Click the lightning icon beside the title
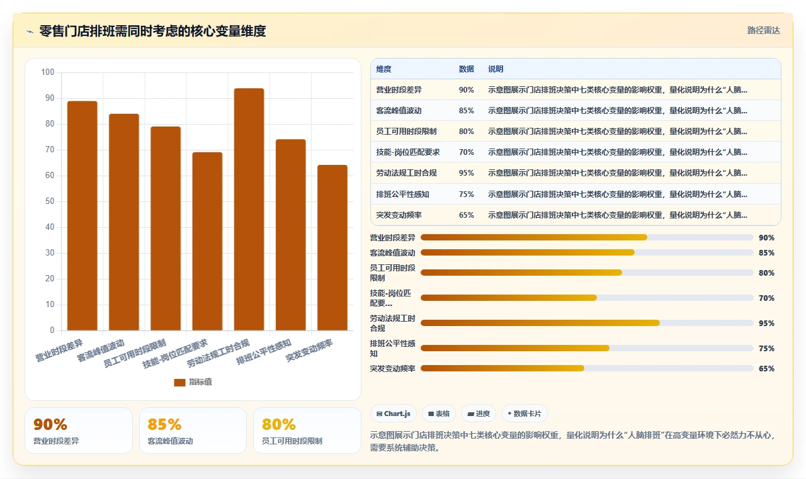The image size is (806, 479). click(30, 31)
